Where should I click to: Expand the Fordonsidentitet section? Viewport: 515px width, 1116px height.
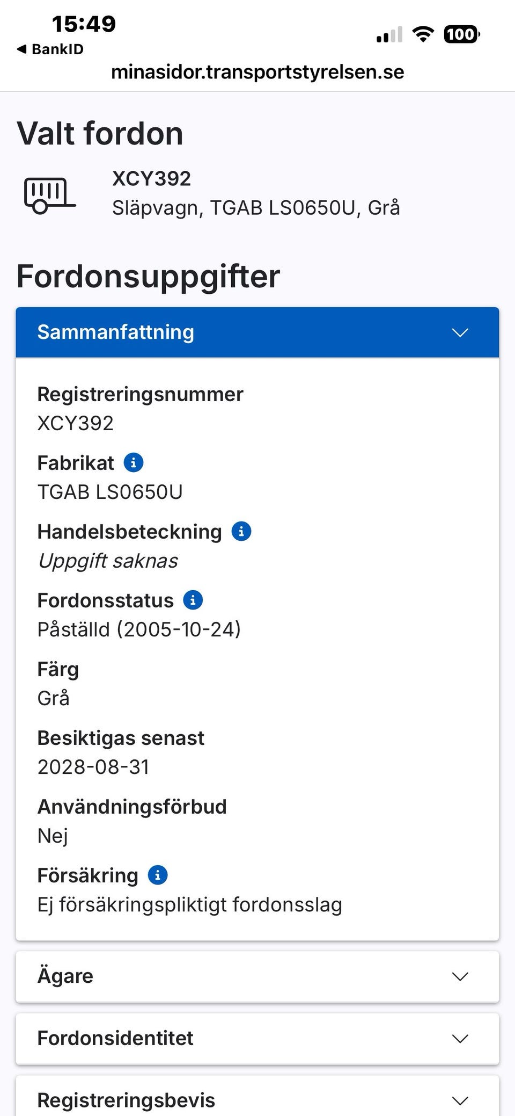(257, 1039)
